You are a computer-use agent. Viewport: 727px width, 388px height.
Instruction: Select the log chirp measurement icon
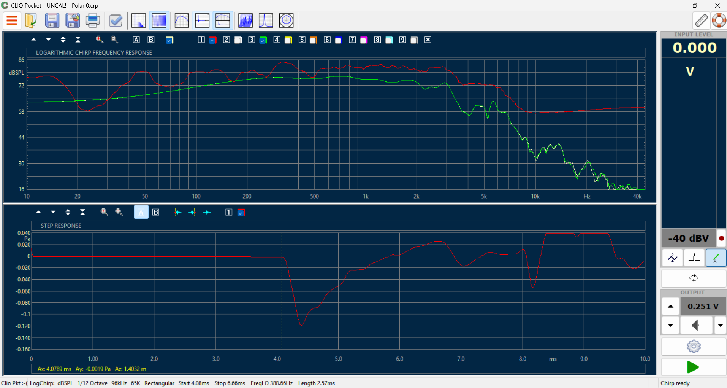pyautogui.click(x=159, y=21)
